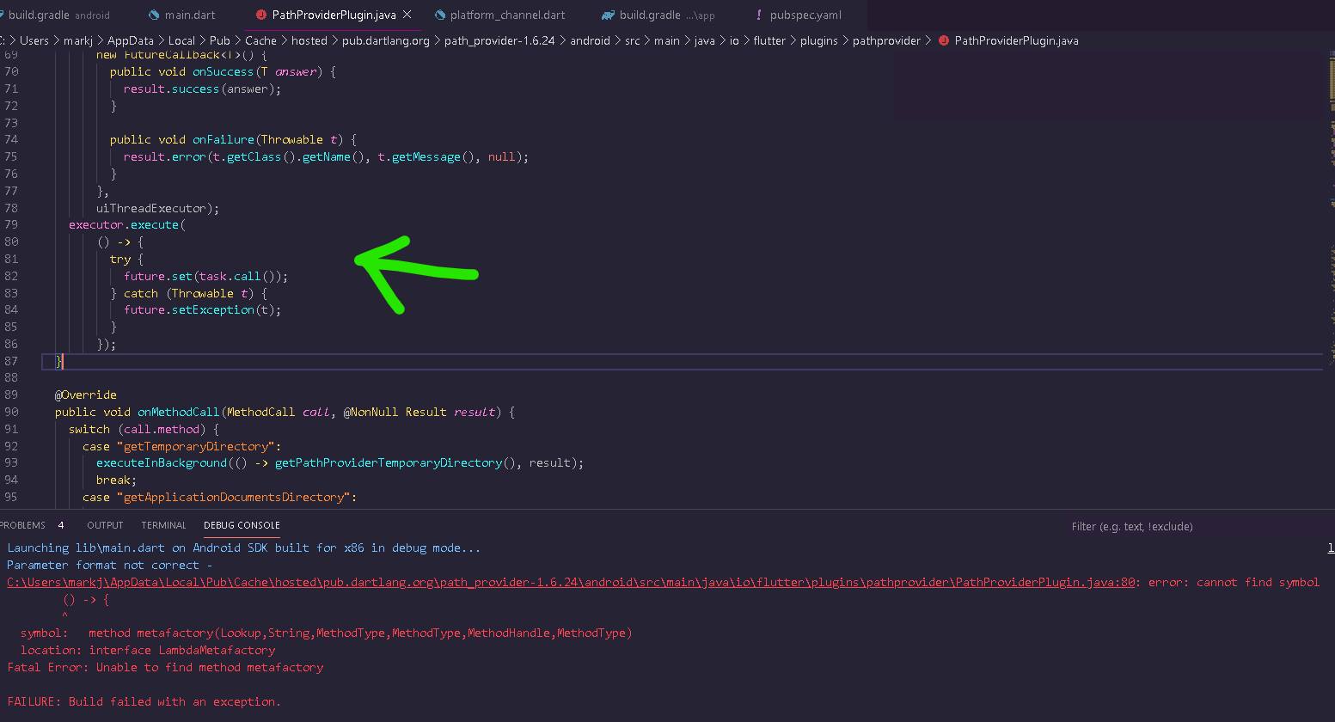Screen dimensions: 1335x722
Task: Show the Problems panel tab
Action: (x=23, y=525)
